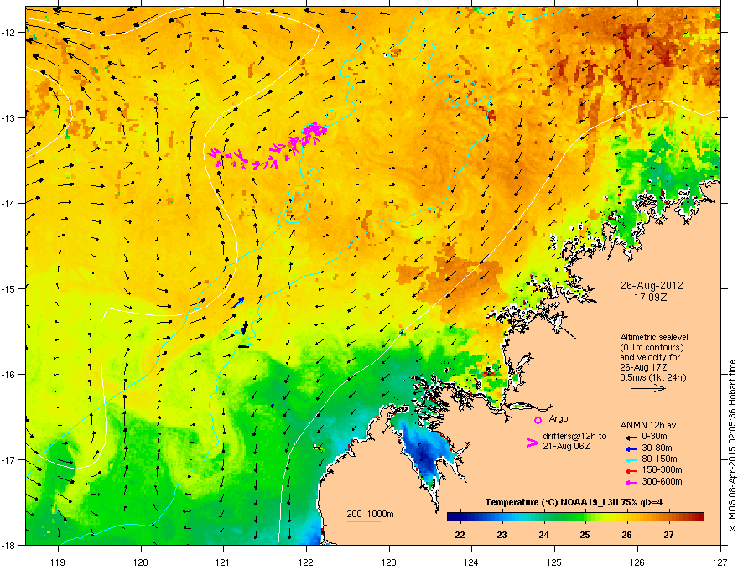
Task: Click the latitude axis label -12
Action: click(8, 33)
